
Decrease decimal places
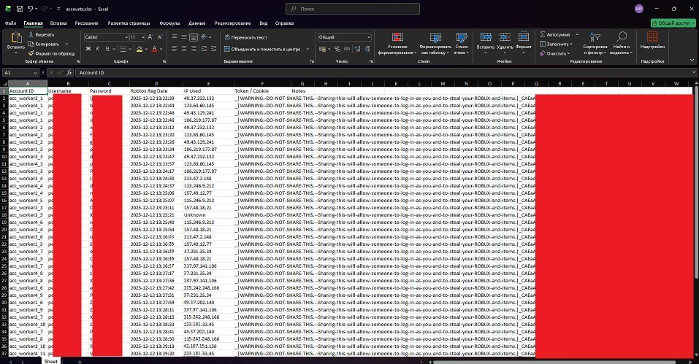click(367, 49)
